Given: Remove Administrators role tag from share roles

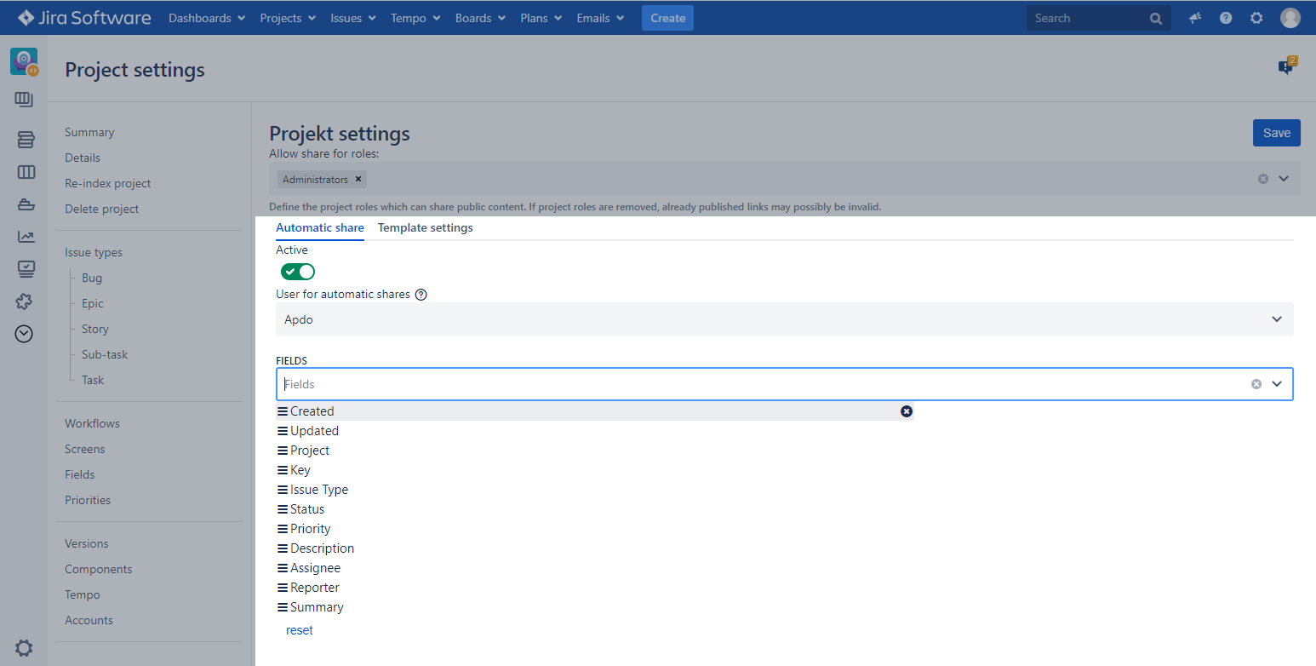Looking at the screenshot, I should (x=358, y=179).
